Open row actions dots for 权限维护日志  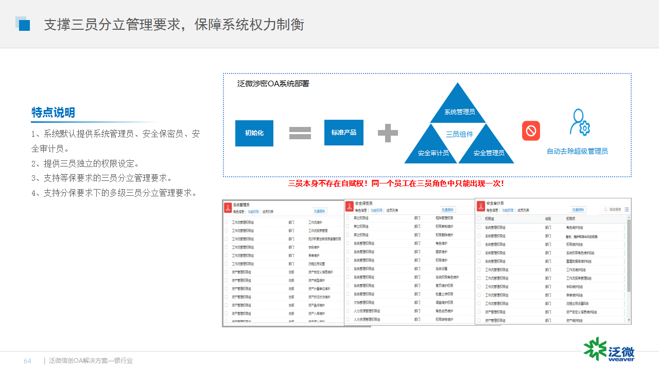point(625,244)
